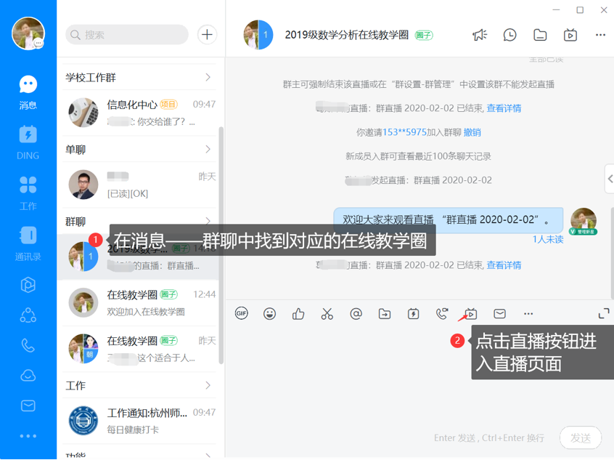Click the 1人未读 link
This screenshot has width=614, height=460.
pos(548,239)
